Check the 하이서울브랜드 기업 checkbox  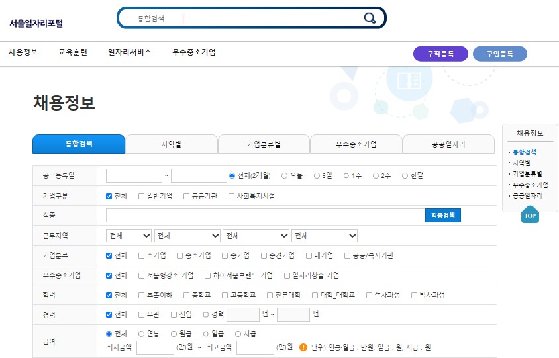207,275
